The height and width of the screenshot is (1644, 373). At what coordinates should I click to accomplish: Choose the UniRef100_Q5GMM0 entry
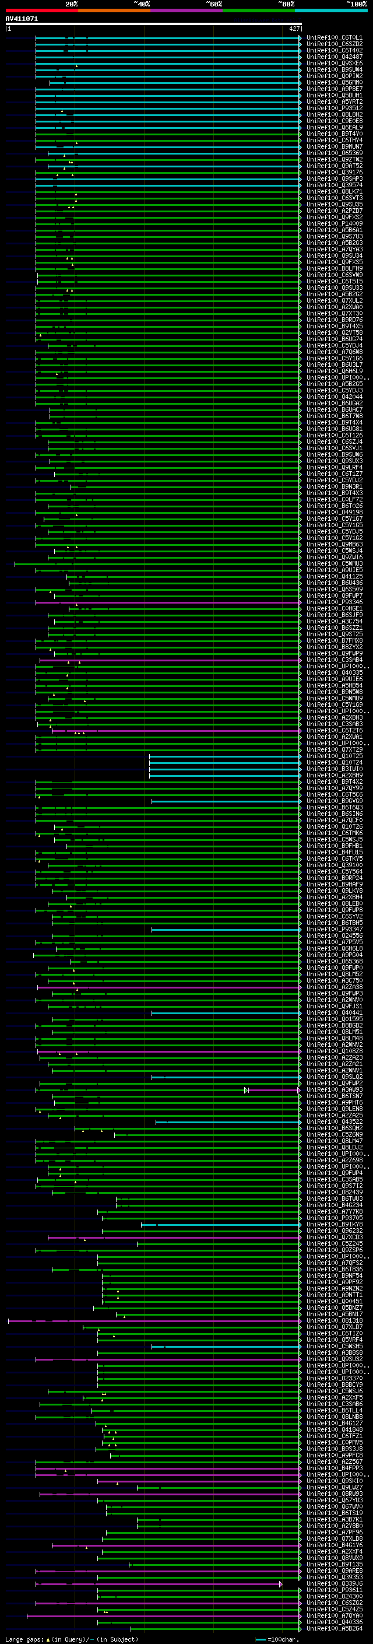(334, 83)
